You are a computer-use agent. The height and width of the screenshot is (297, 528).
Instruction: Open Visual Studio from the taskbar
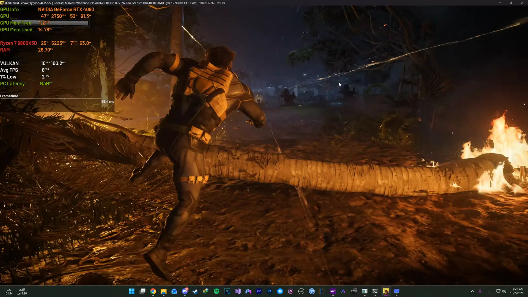pos(238,291)
